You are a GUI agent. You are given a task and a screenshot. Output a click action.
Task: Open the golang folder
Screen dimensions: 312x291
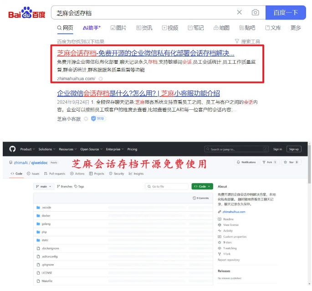point(46,224)
